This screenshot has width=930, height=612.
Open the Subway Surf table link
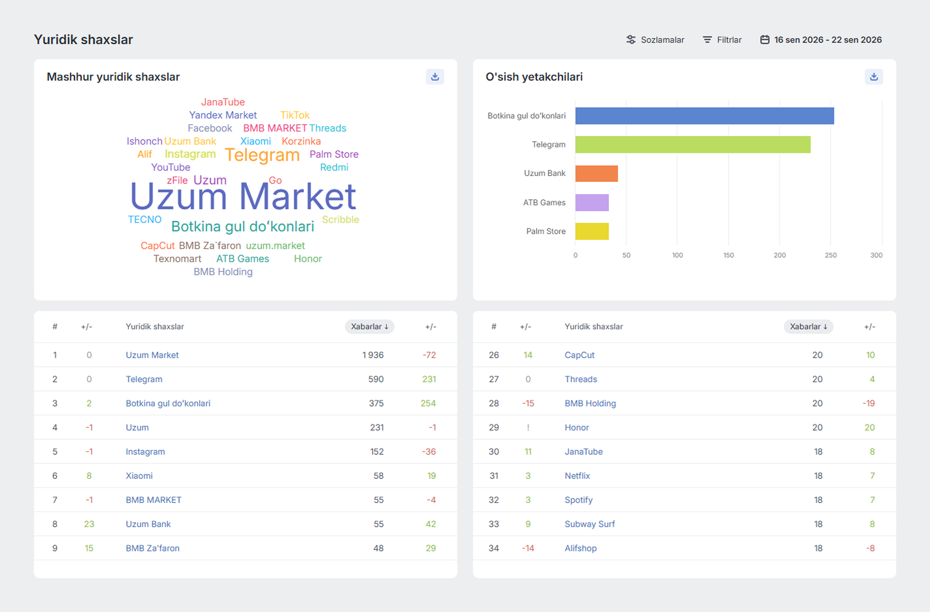(x=590, y=523)
